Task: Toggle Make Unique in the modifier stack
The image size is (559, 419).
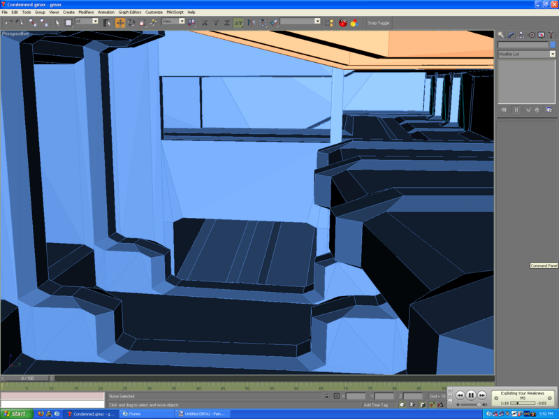Action: pyautogui.click(x=528, y=110)
